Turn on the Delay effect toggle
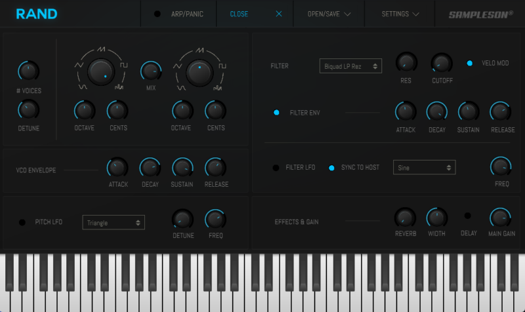 [x=468, y=216]
